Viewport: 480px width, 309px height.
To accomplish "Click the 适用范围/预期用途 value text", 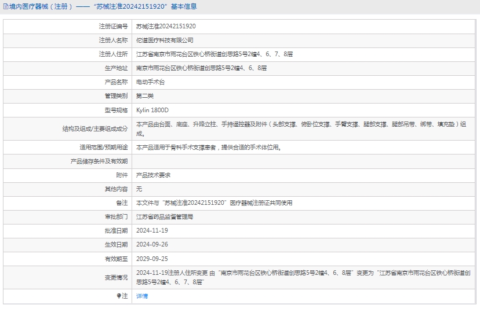I will tap(209, 148).
